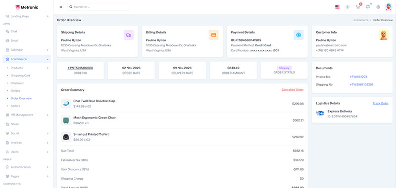Click the Express Delivery logistics icon

[x=320, y=113]
